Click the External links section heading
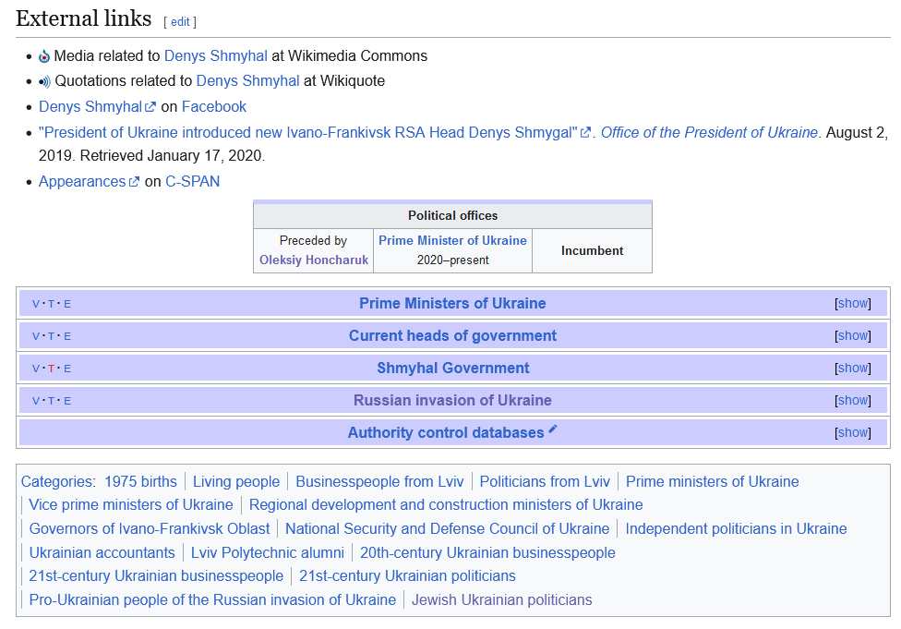Screen dimensions: 901x629 click(84, 18)
